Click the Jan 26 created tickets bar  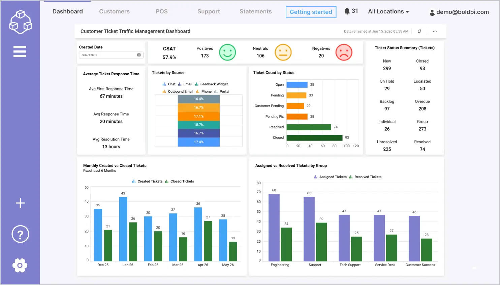(x=123, y=229)
